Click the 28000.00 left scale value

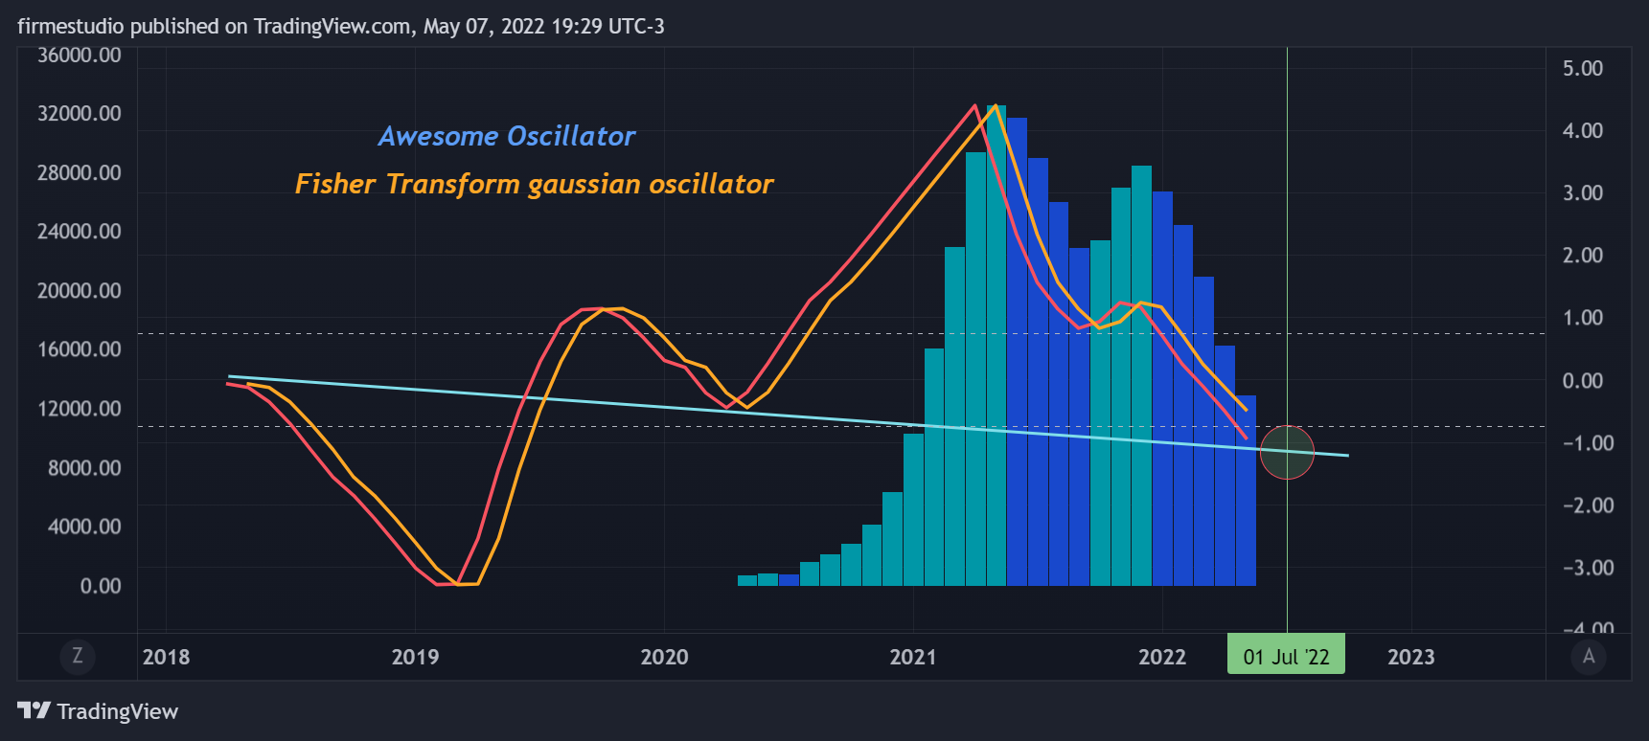pos(80,172)
